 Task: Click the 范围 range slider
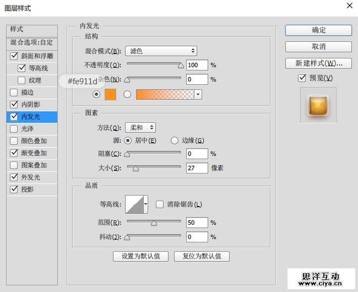154,223
